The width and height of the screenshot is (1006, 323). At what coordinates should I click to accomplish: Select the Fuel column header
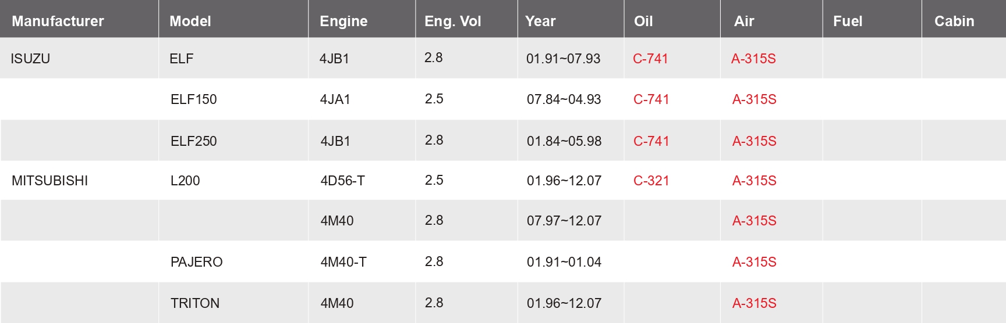[847, 21]
